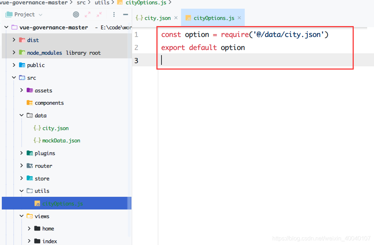The height and width of the screenshot is (245, 374).
Task: Click vue-governance-master root project name
Action: coord(54,28)
